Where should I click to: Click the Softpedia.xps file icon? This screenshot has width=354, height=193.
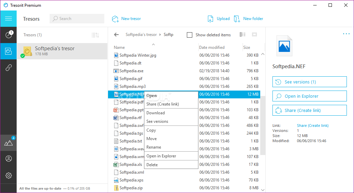pos(116,180)
